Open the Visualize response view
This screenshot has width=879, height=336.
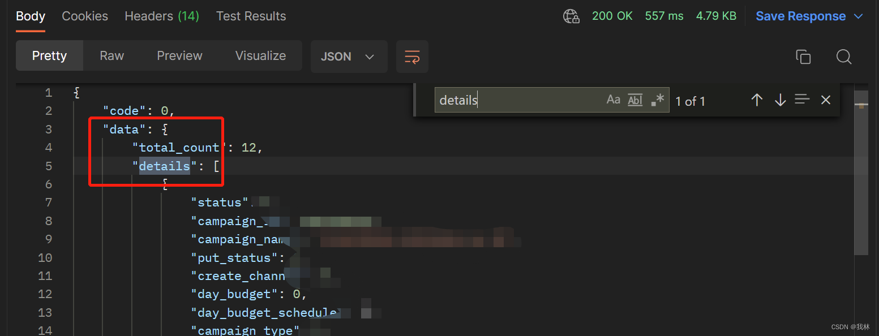260,55
